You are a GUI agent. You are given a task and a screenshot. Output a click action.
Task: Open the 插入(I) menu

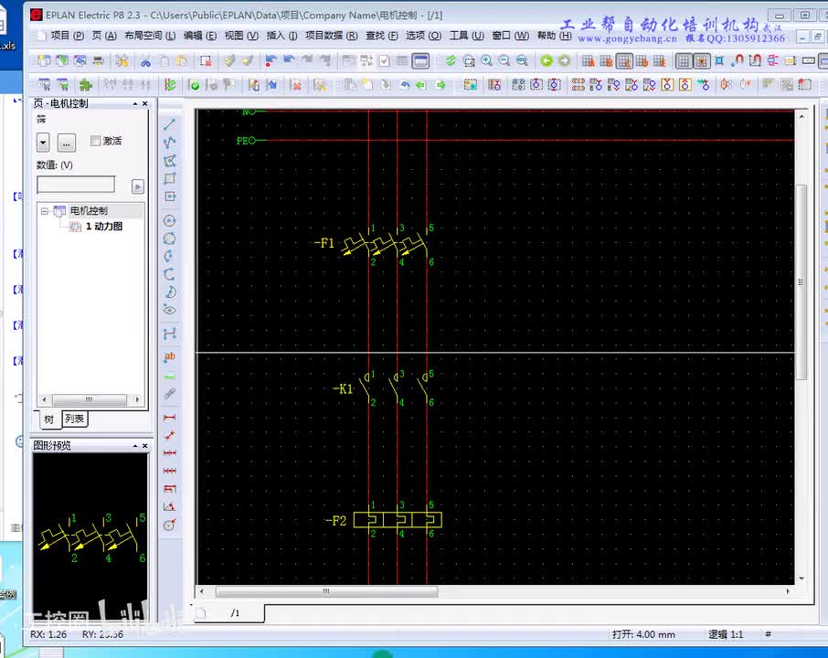(x=282, y=36)
